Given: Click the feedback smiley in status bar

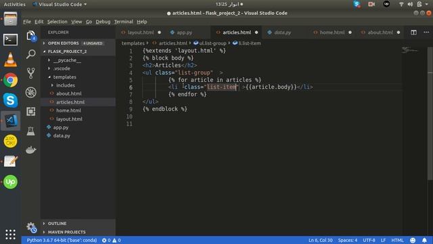Looking at the screenshot, I should click(x=413, y=240).
